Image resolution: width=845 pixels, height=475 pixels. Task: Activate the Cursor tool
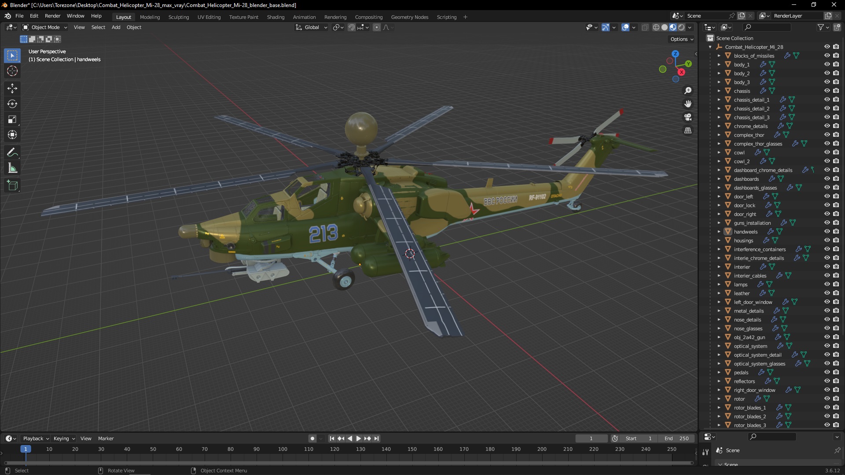[12, 71]
